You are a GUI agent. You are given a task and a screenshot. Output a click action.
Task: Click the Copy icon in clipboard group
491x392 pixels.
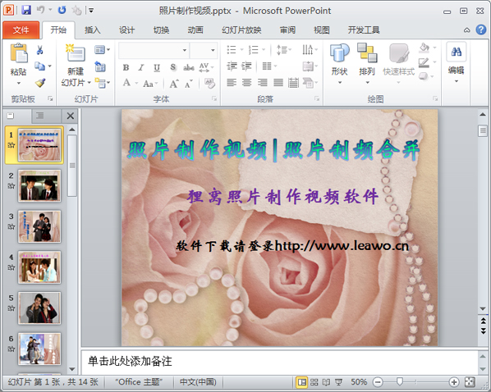tap(39, 66)
